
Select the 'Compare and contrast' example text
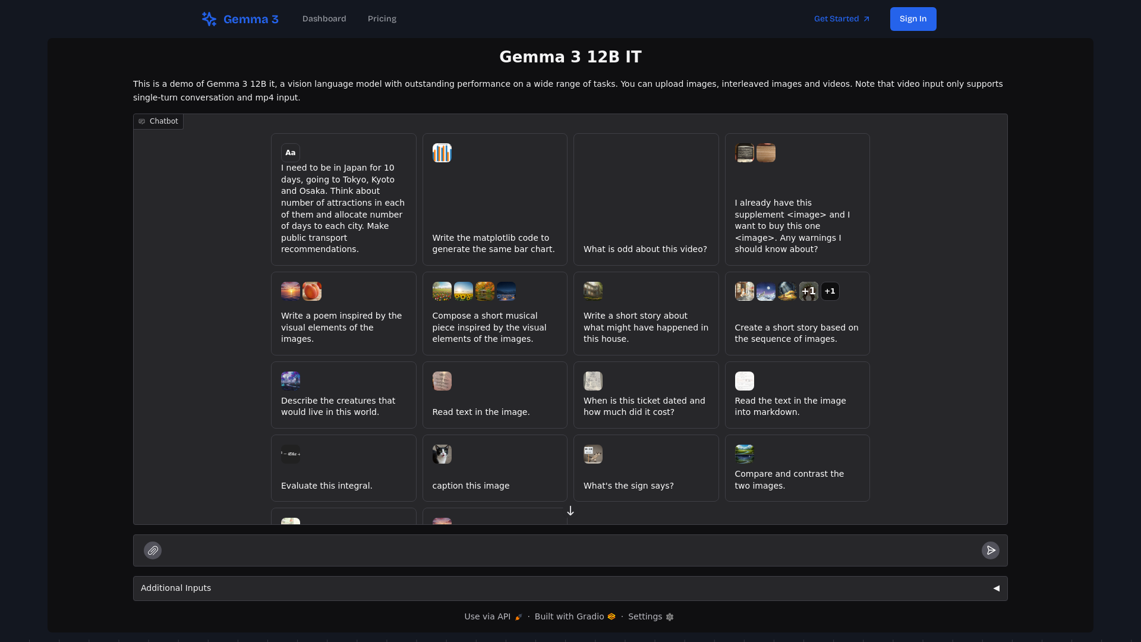pyautogui.click(x=789, y=480)
